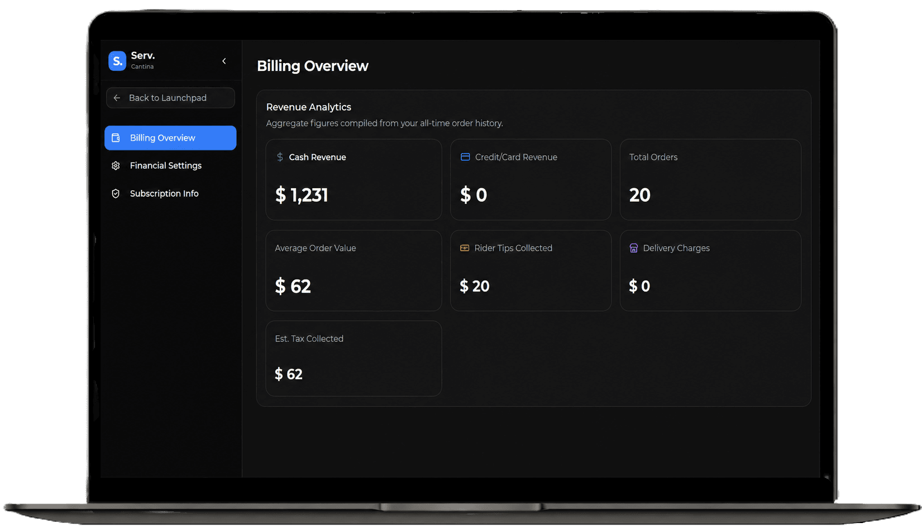Click the Delivery Charges label
922x532 pixels.
pyautogui.click(x=676, y=248)
